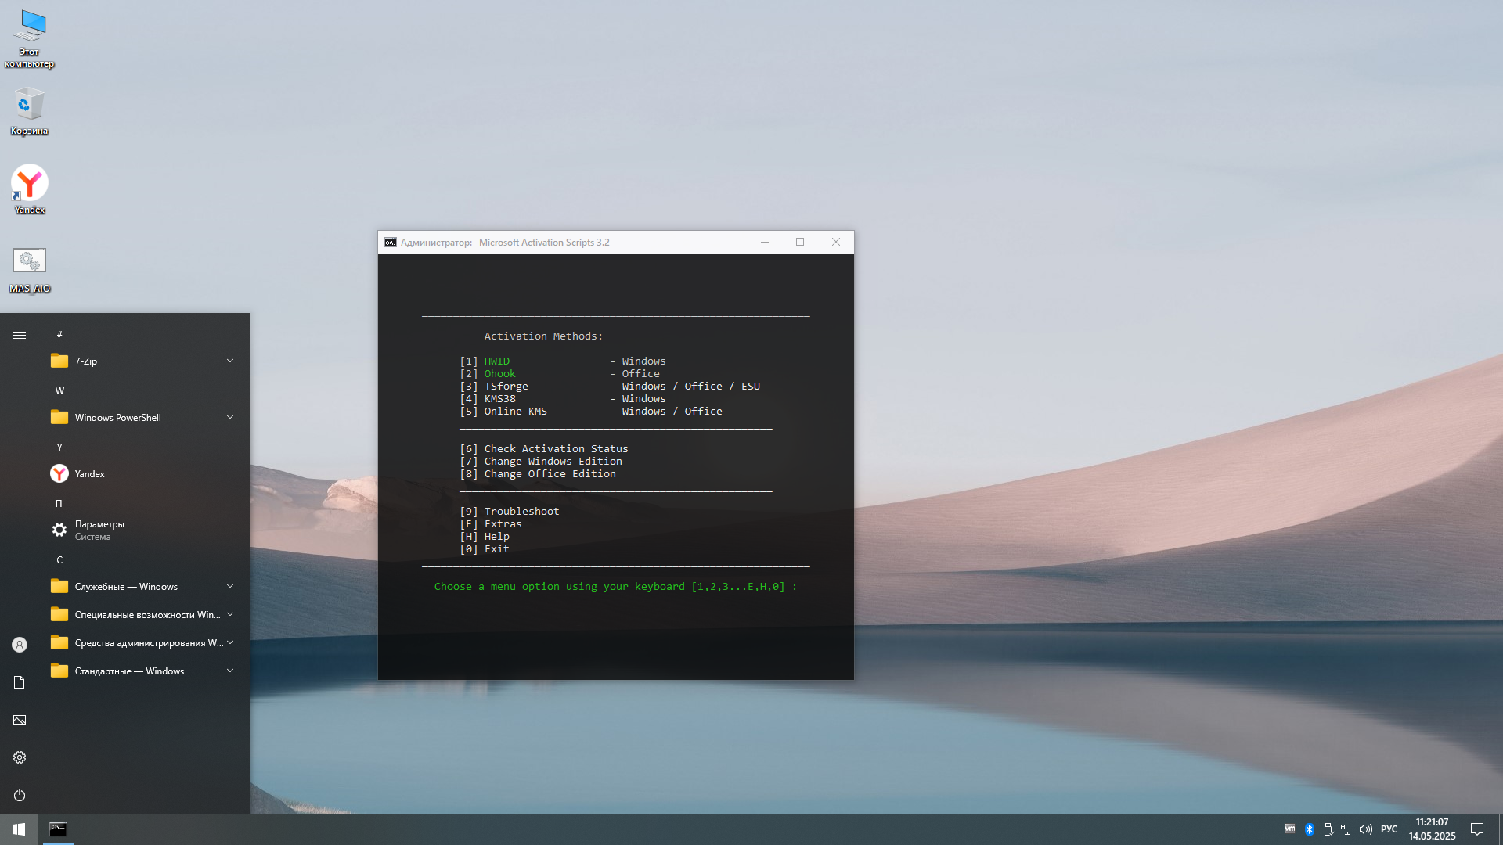Open the Корзина (Recycle Bin)

[29, 106]
